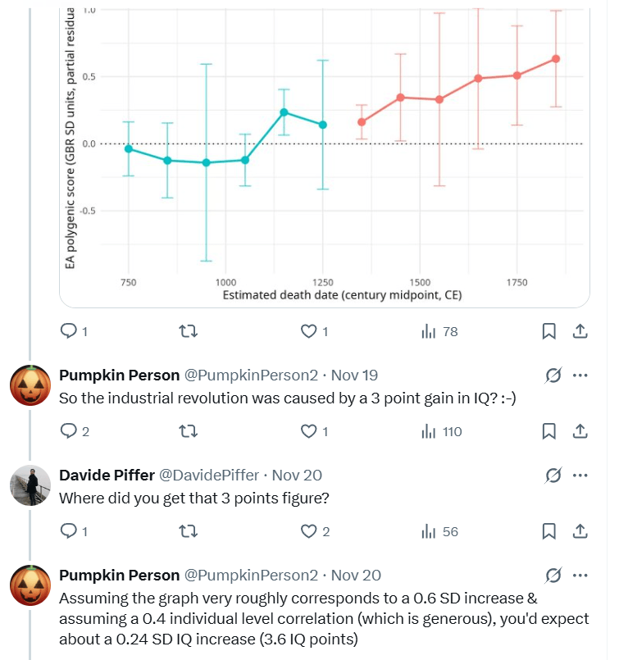This screenshot has width=619, height=660.
Task: Reply to the industrial revolution tweet
Action: (69, 431)
